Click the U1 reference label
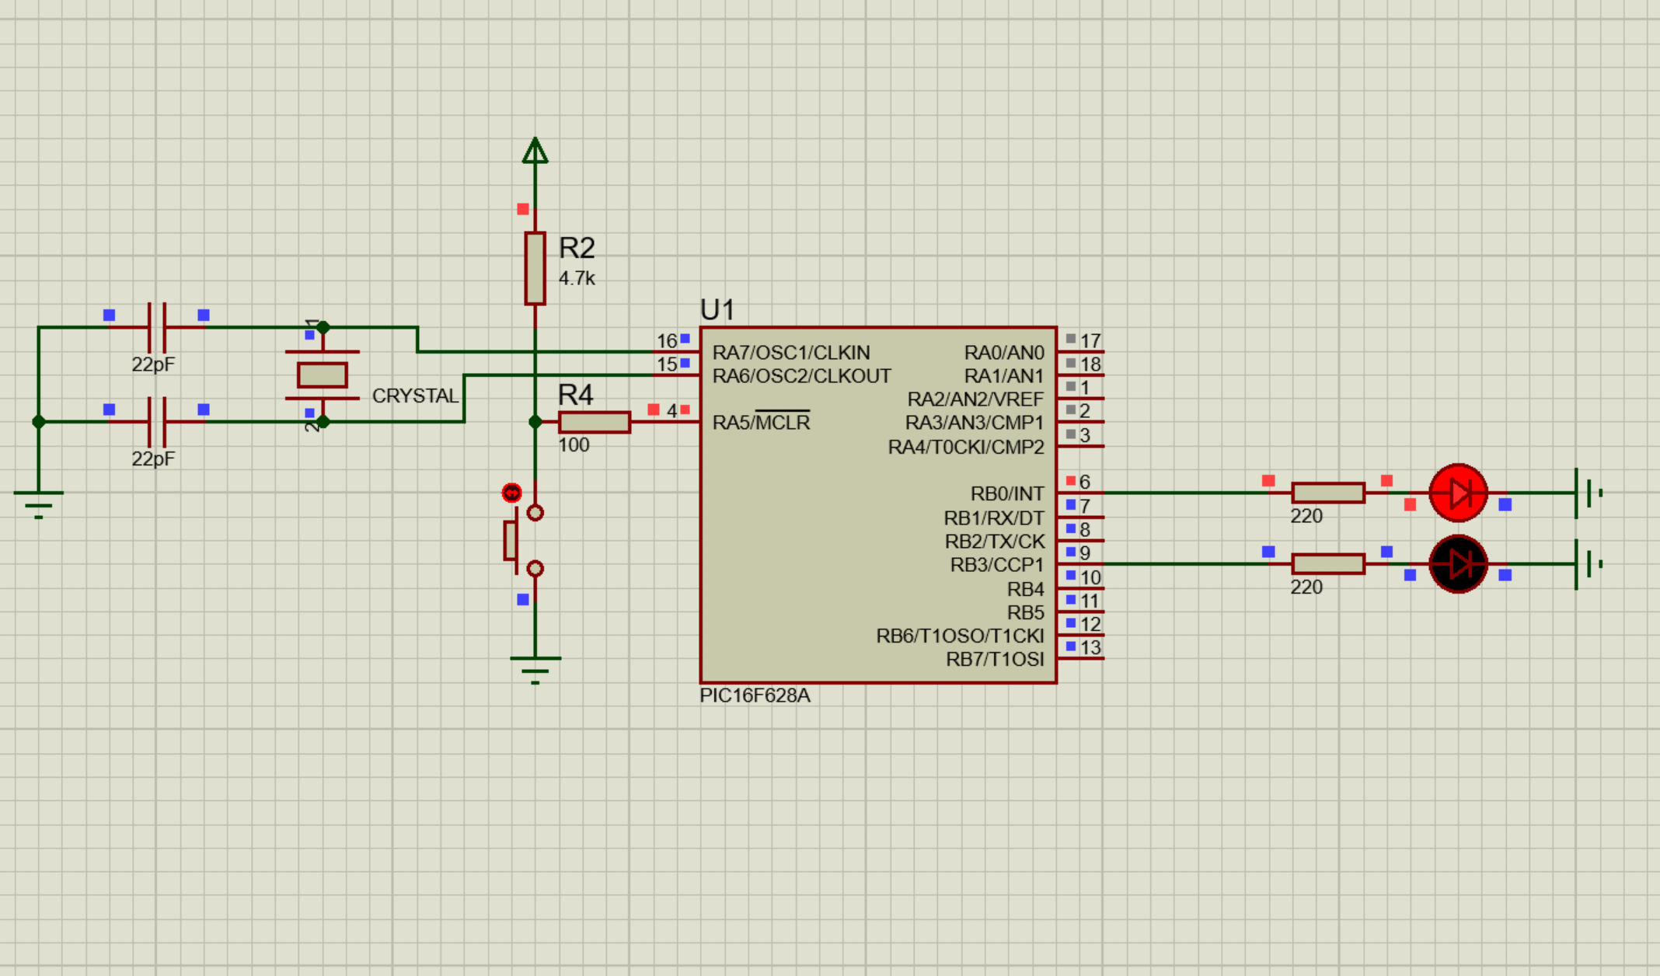Screen dimensions: 1660x976 point(717,310)
